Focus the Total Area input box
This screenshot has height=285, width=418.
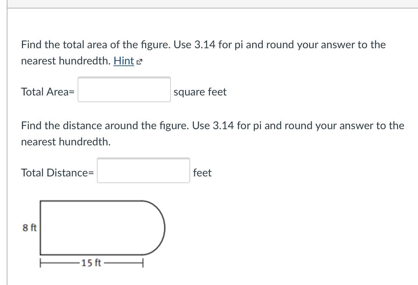[x=124, y=89]
